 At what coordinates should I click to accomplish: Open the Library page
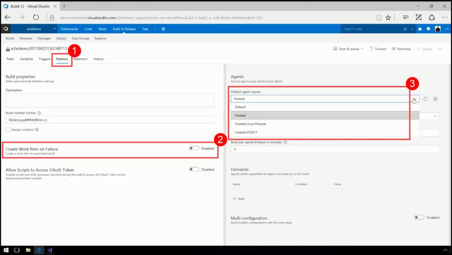(x=61, y=38)
